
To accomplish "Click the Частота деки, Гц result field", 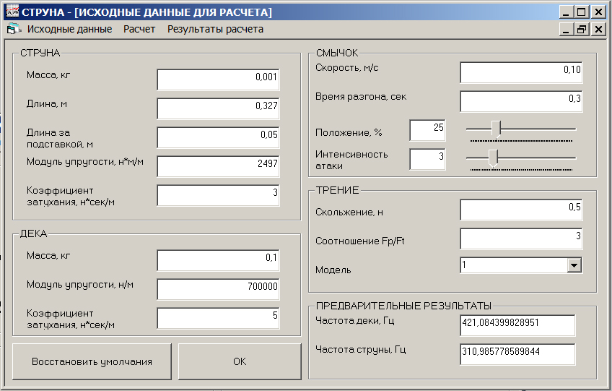I will click(517, 325).
